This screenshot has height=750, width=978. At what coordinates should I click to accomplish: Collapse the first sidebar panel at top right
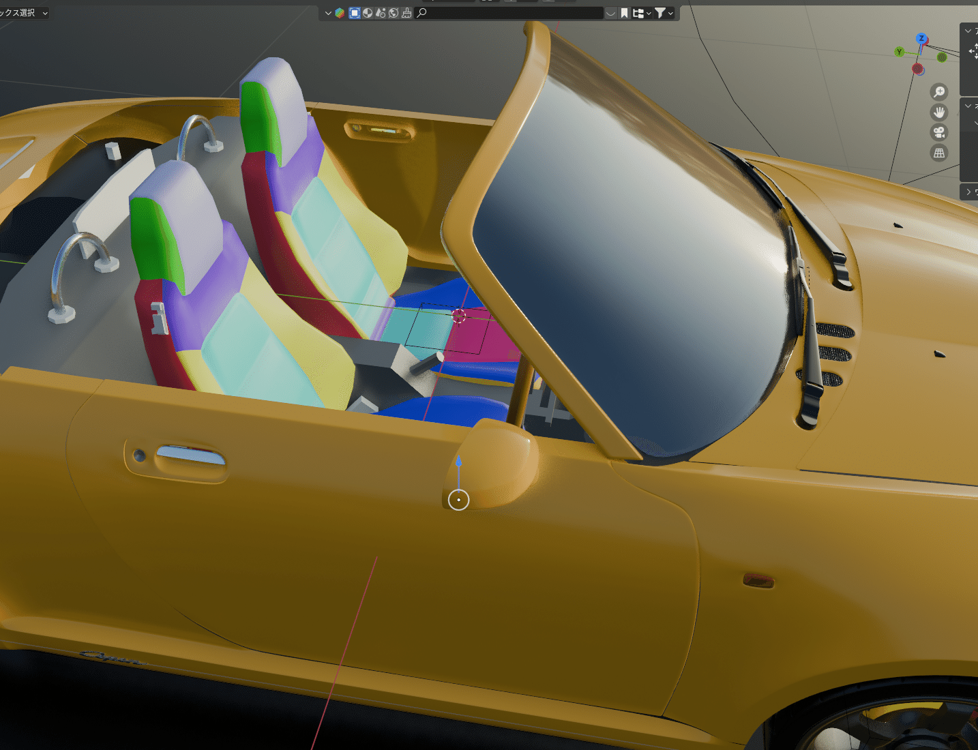[x=968, y=31]
